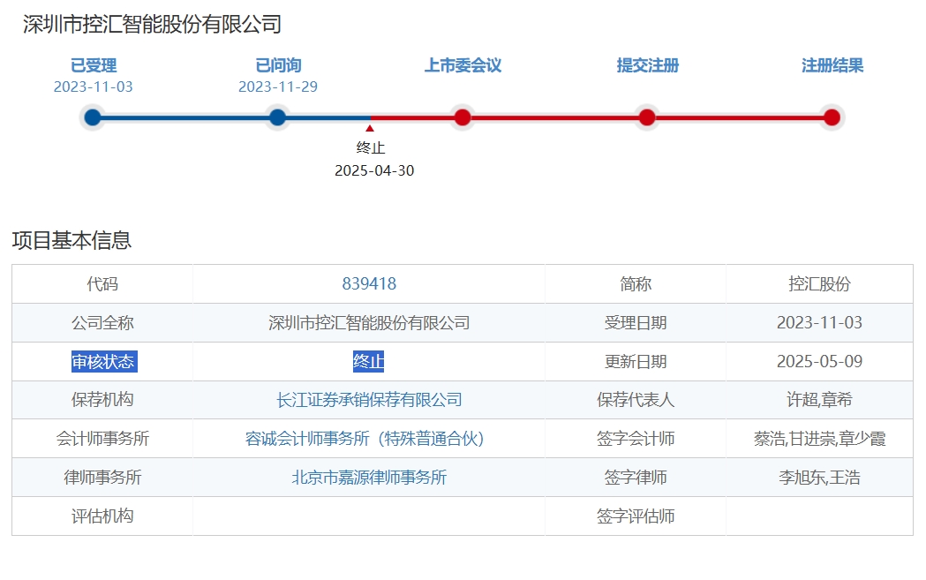Screen dimensions: 926x580
Task: Click the 已受理 stage label
Action: [94, 65]
